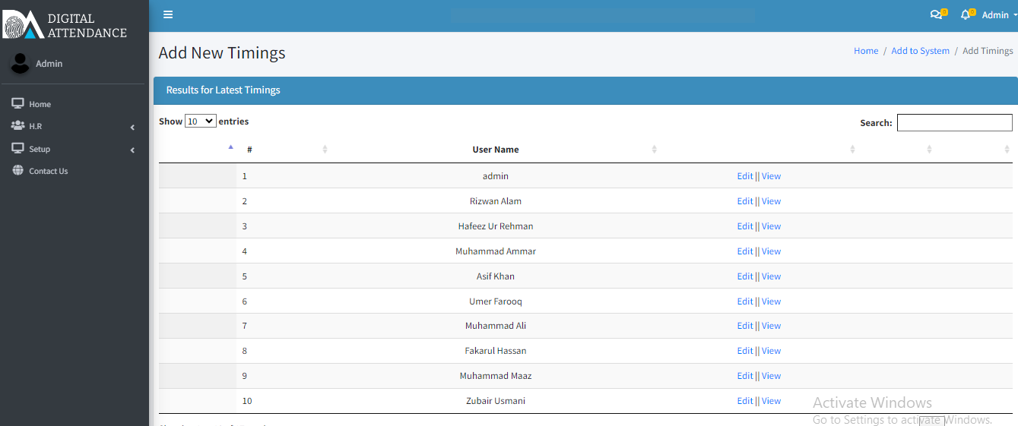This screenshot has width=1018, height=426.
Task: View timings for Hafeez Ur Rehman
Action: click(771, 226)
